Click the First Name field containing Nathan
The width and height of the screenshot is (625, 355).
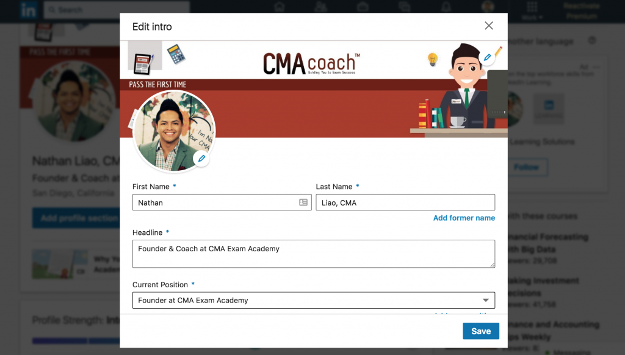click(222, 203)
